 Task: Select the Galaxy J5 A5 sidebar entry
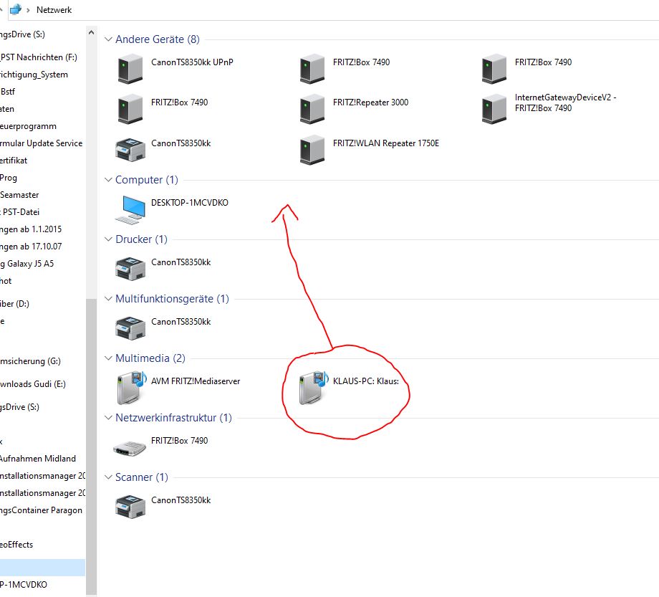[27, 264]
